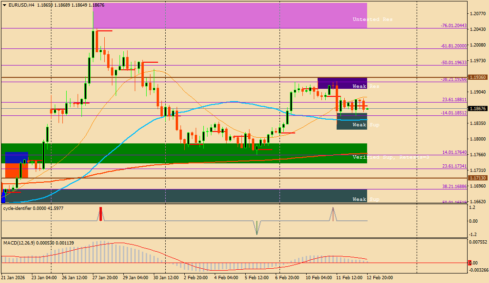Screen dimensions: 489x283
Task: Select the 14.0 Fibonacci label at 1.17640
Action: pyautogui.click(x=454, y=152)
